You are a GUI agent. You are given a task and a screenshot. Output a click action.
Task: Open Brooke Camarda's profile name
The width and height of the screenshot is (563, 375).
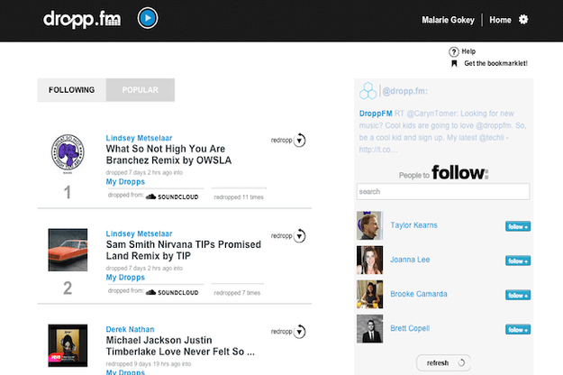click(x=419, y=294)
